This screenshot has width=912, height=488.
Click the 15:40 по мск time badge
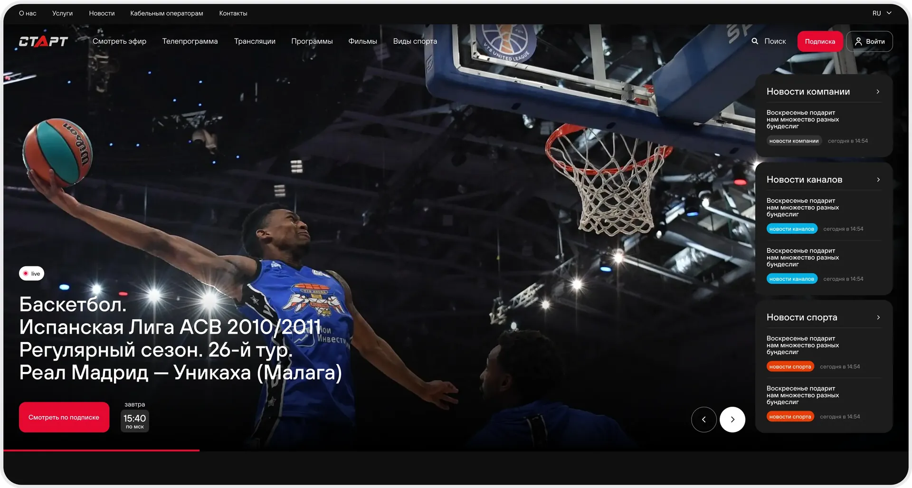point(135,421)
